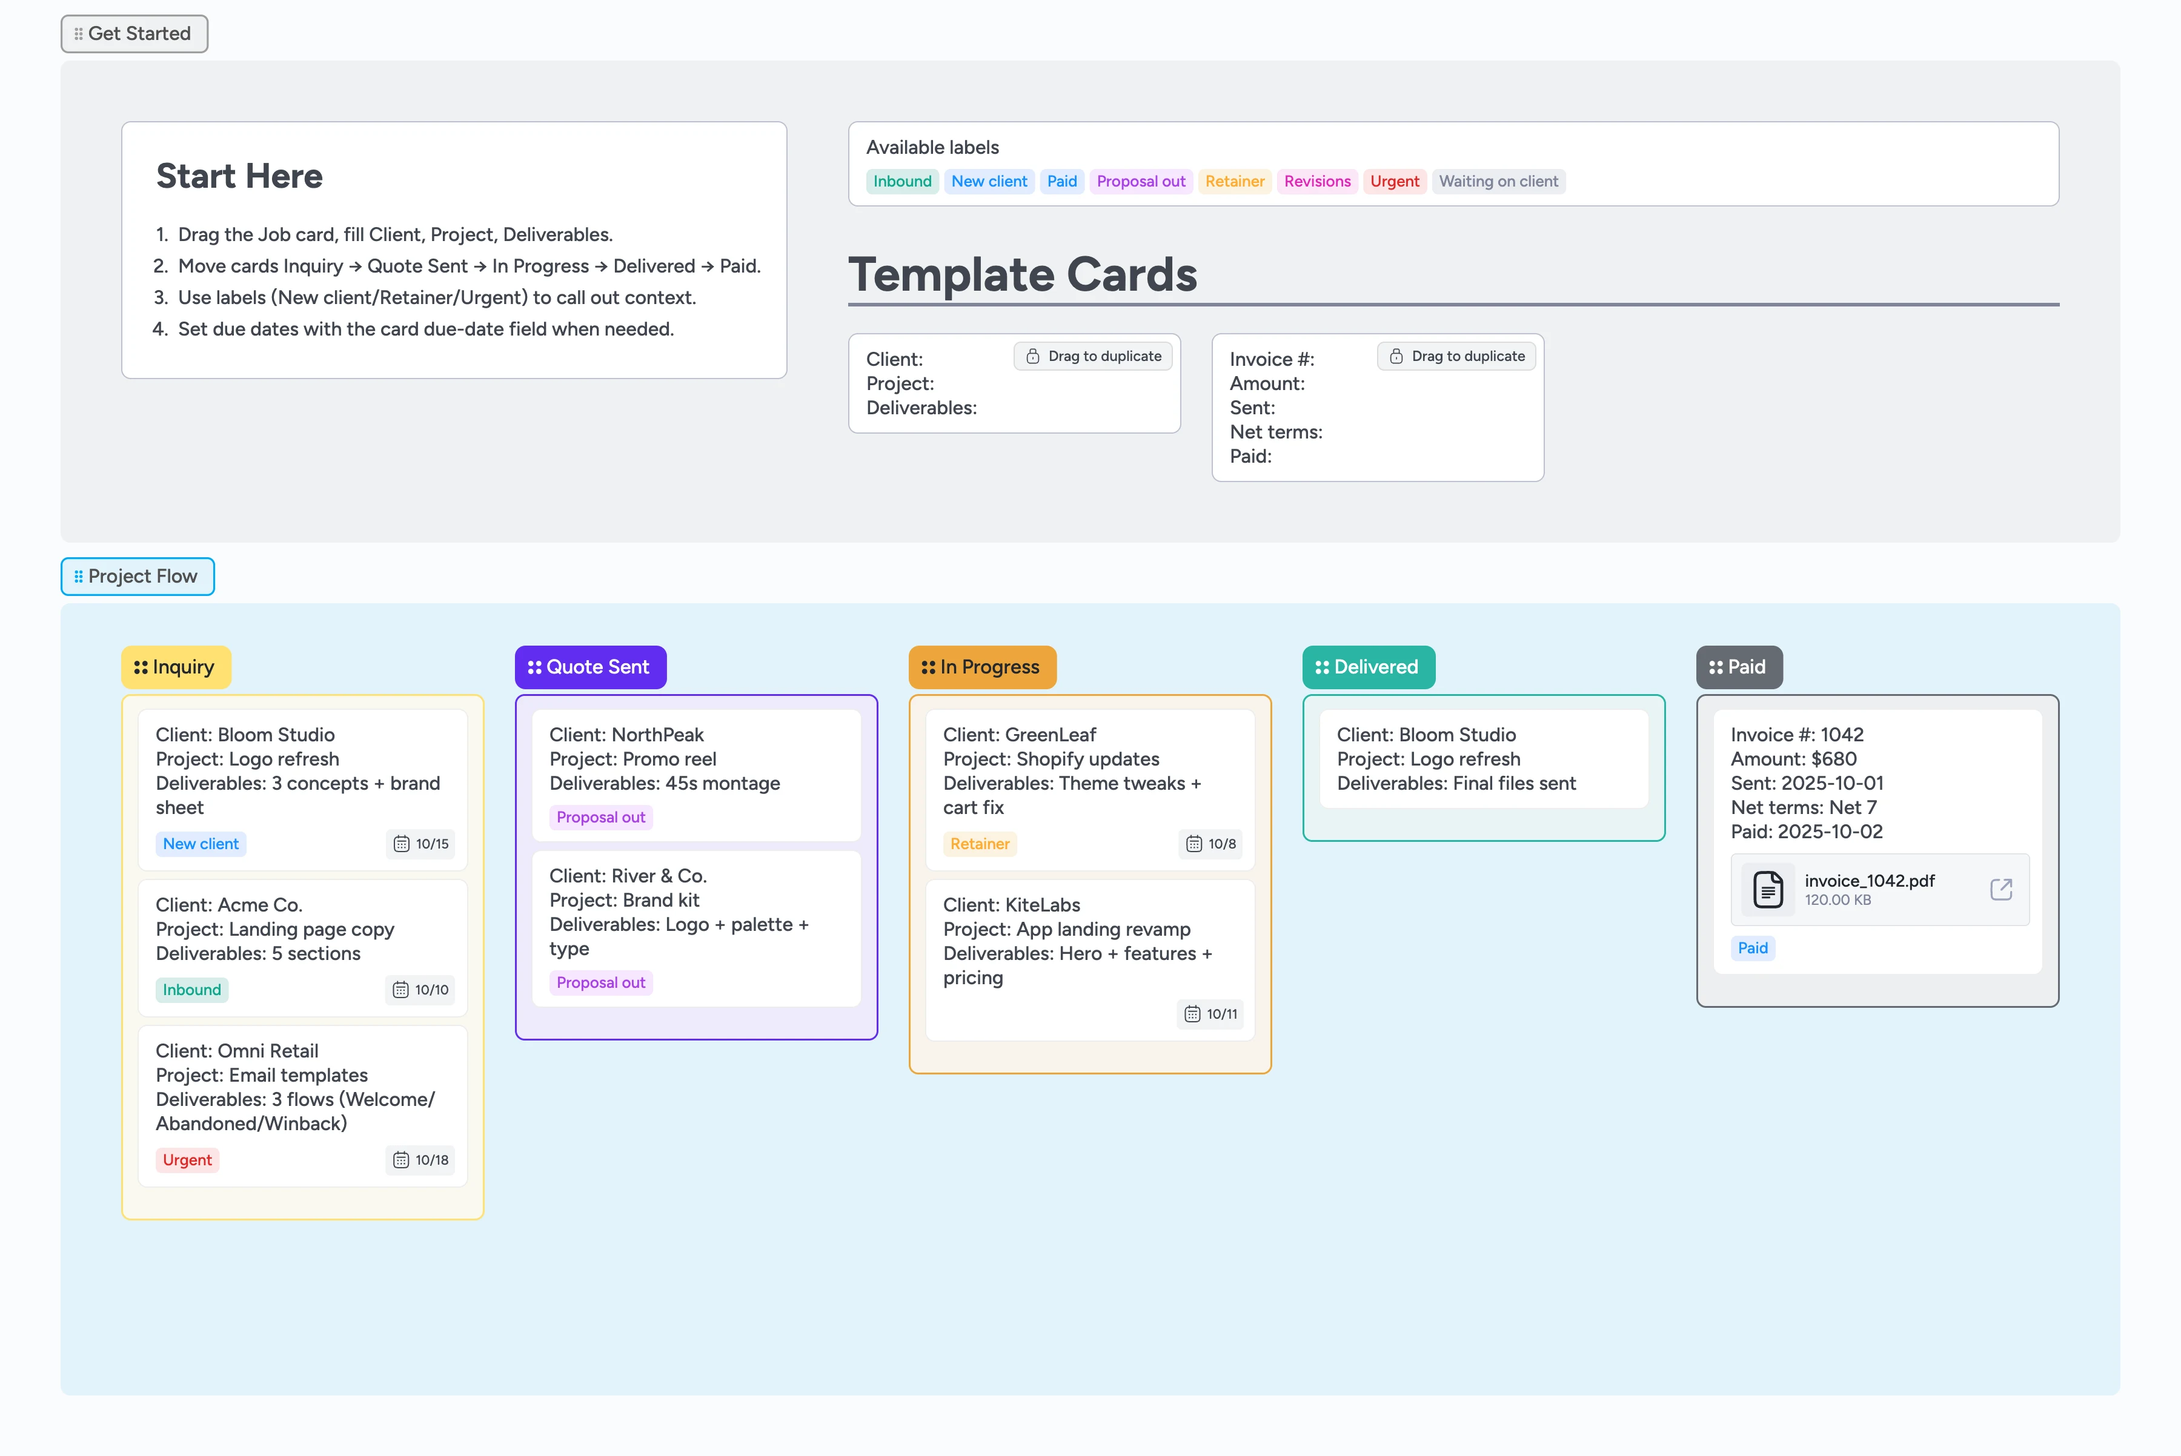
Task: Open invoice_1042.pdf with the external link icon
Action: pyautogui.click(x=2002, y=888)
